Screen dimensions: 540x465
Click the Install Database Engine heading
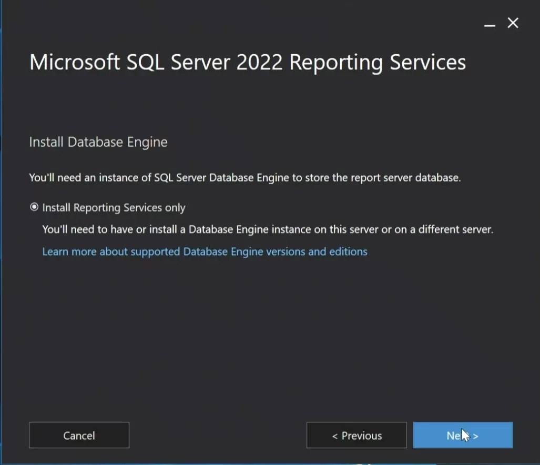point(98,142)
